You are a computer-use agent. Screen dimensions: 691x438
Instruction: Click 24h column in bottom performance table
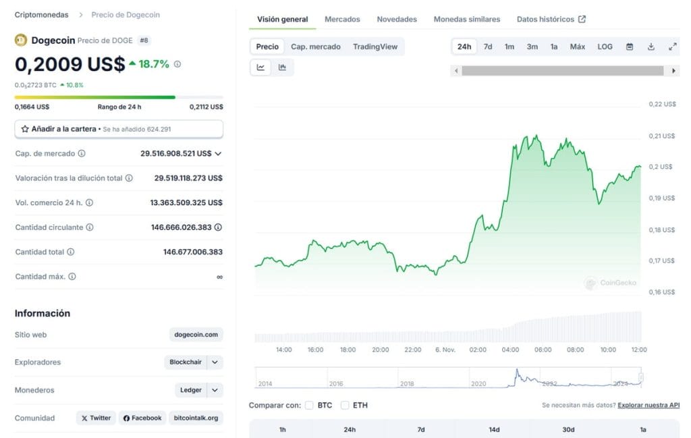tap(350, 429)
